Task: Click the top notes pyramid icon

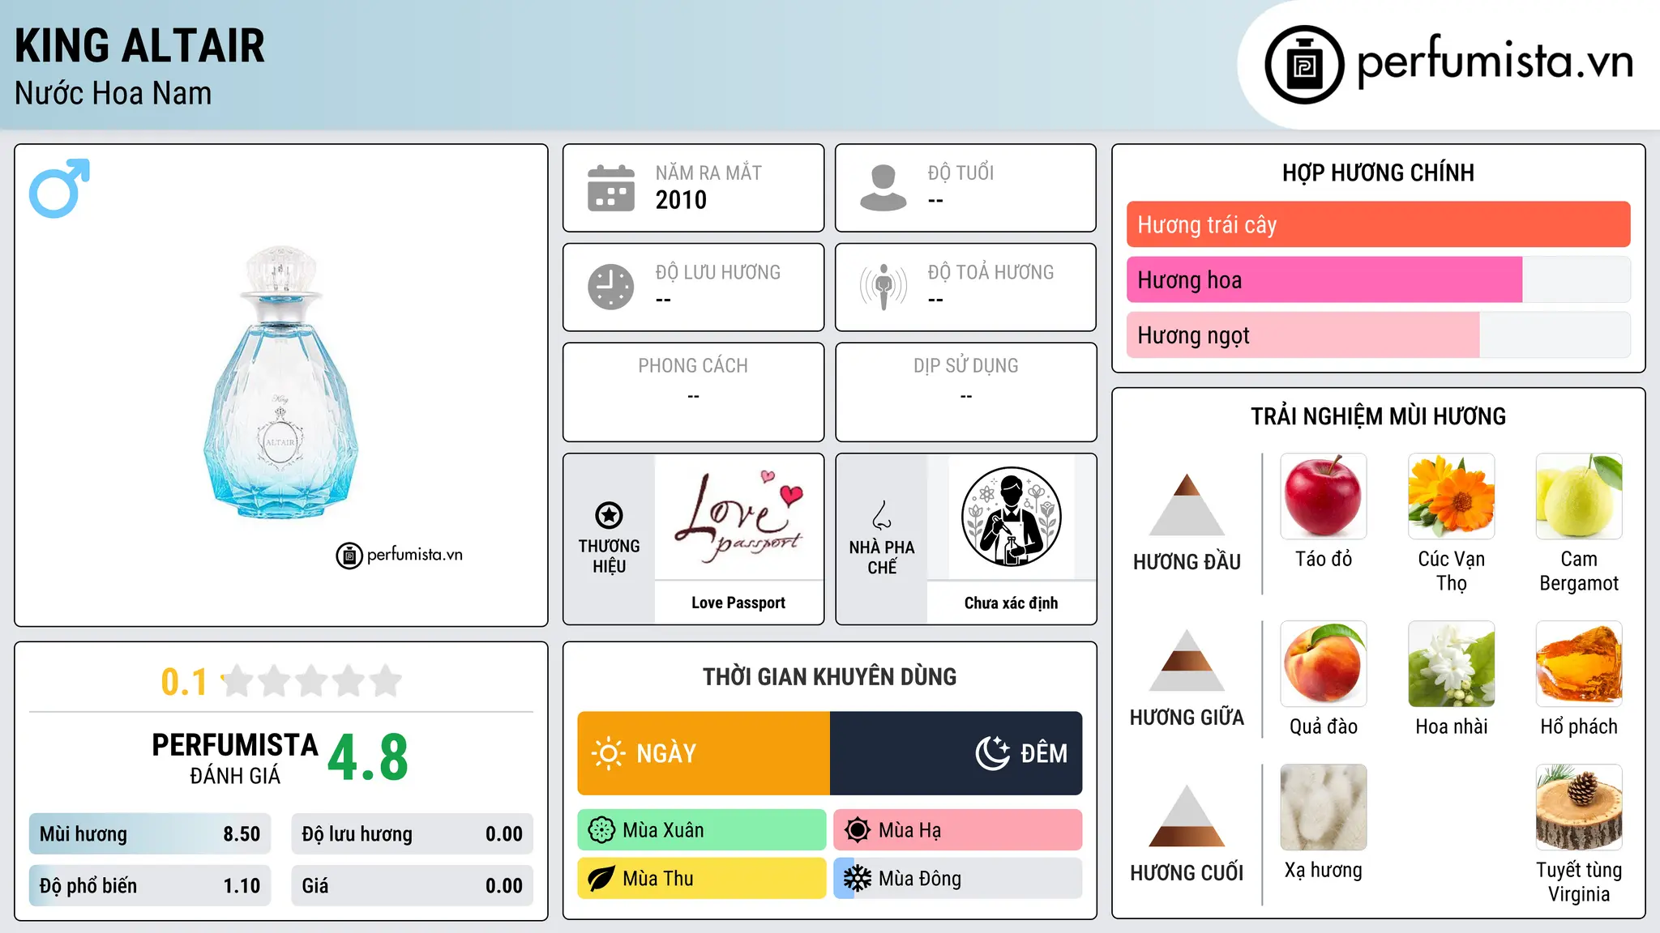Action: coord(1187,505)
